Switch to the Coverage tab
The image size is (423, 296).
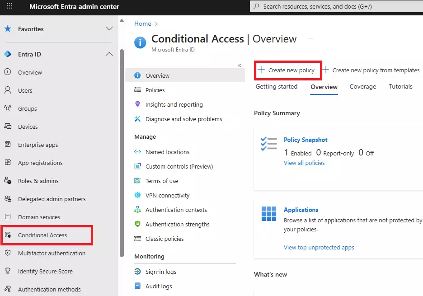[x=363, y=86]
